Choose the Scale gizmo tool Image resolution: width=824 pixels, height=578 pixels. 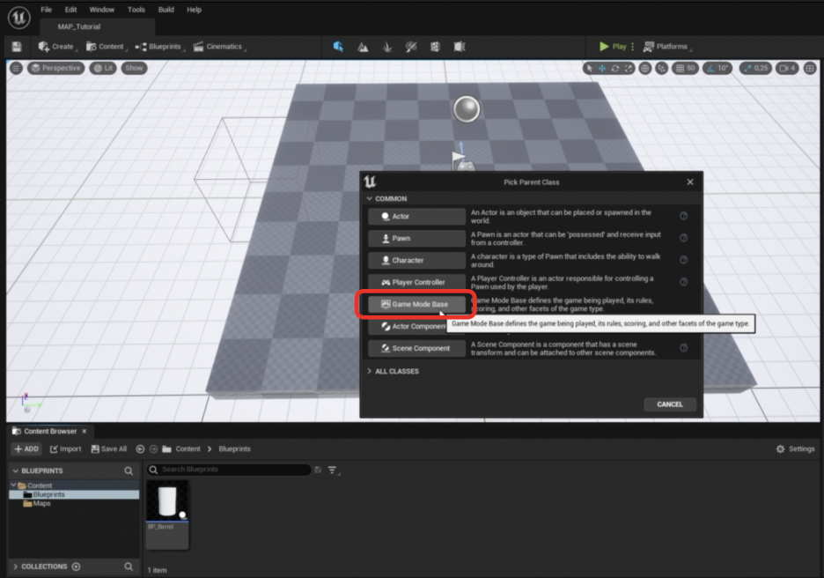click(628, 68)
